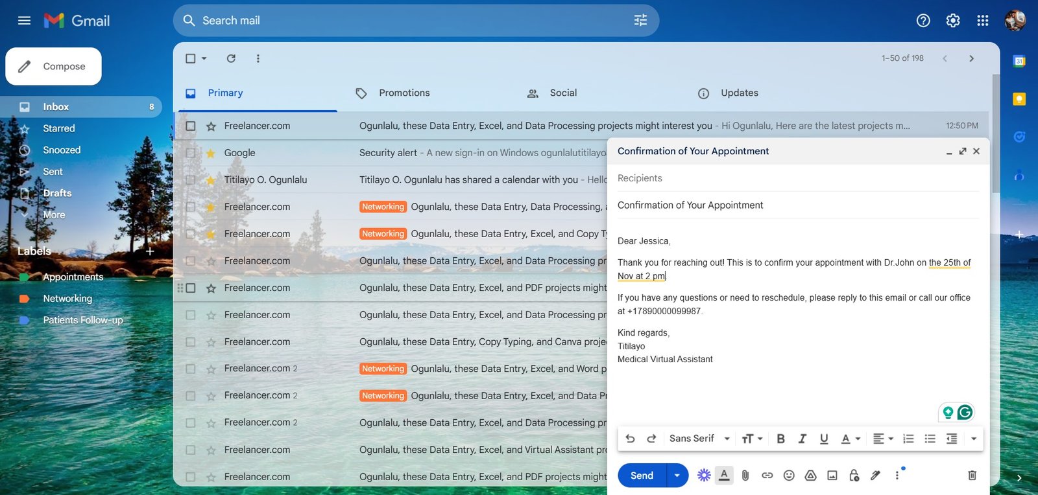The height and width of the screenshot is (495, 1038).
Task: Open Google Tasks side panel
Action: click(x=1019, y=137)
